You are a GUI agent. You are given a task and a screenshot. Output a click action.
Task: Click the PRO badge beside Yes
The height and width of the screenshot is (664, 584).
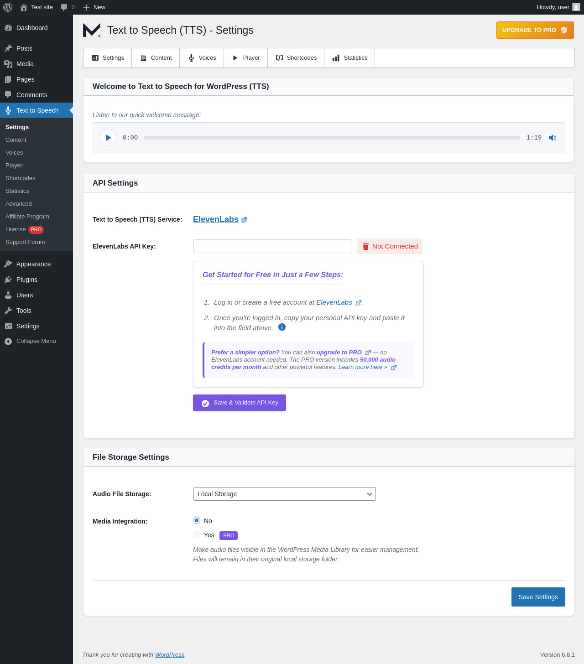point(229,535)
